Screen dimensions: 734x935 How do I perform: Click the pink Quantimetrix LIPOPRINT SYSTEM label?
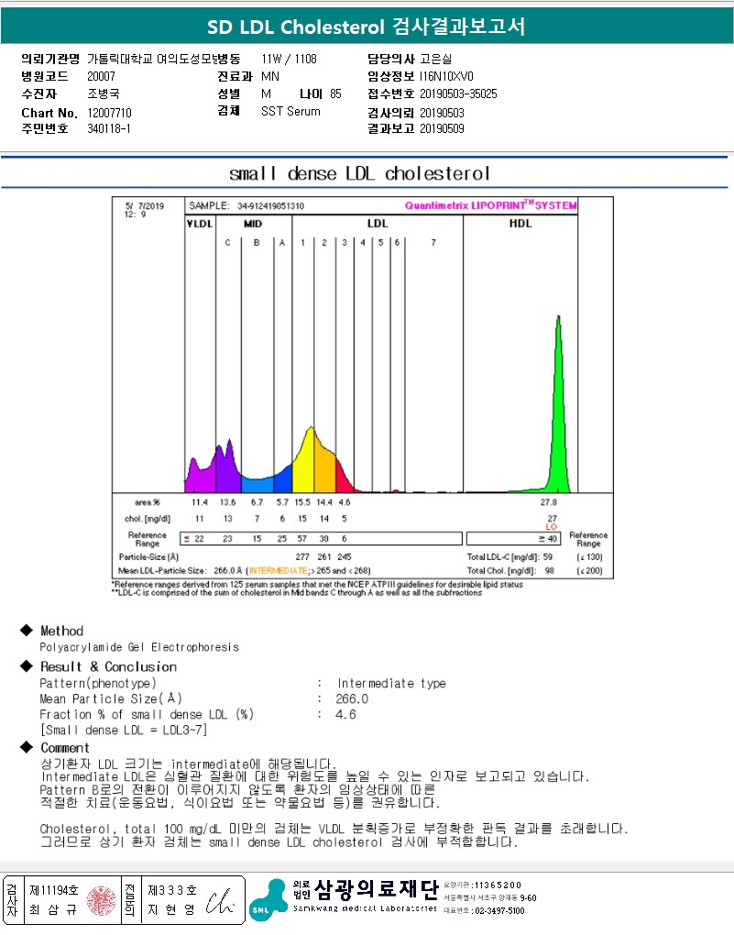click(490, 206)
